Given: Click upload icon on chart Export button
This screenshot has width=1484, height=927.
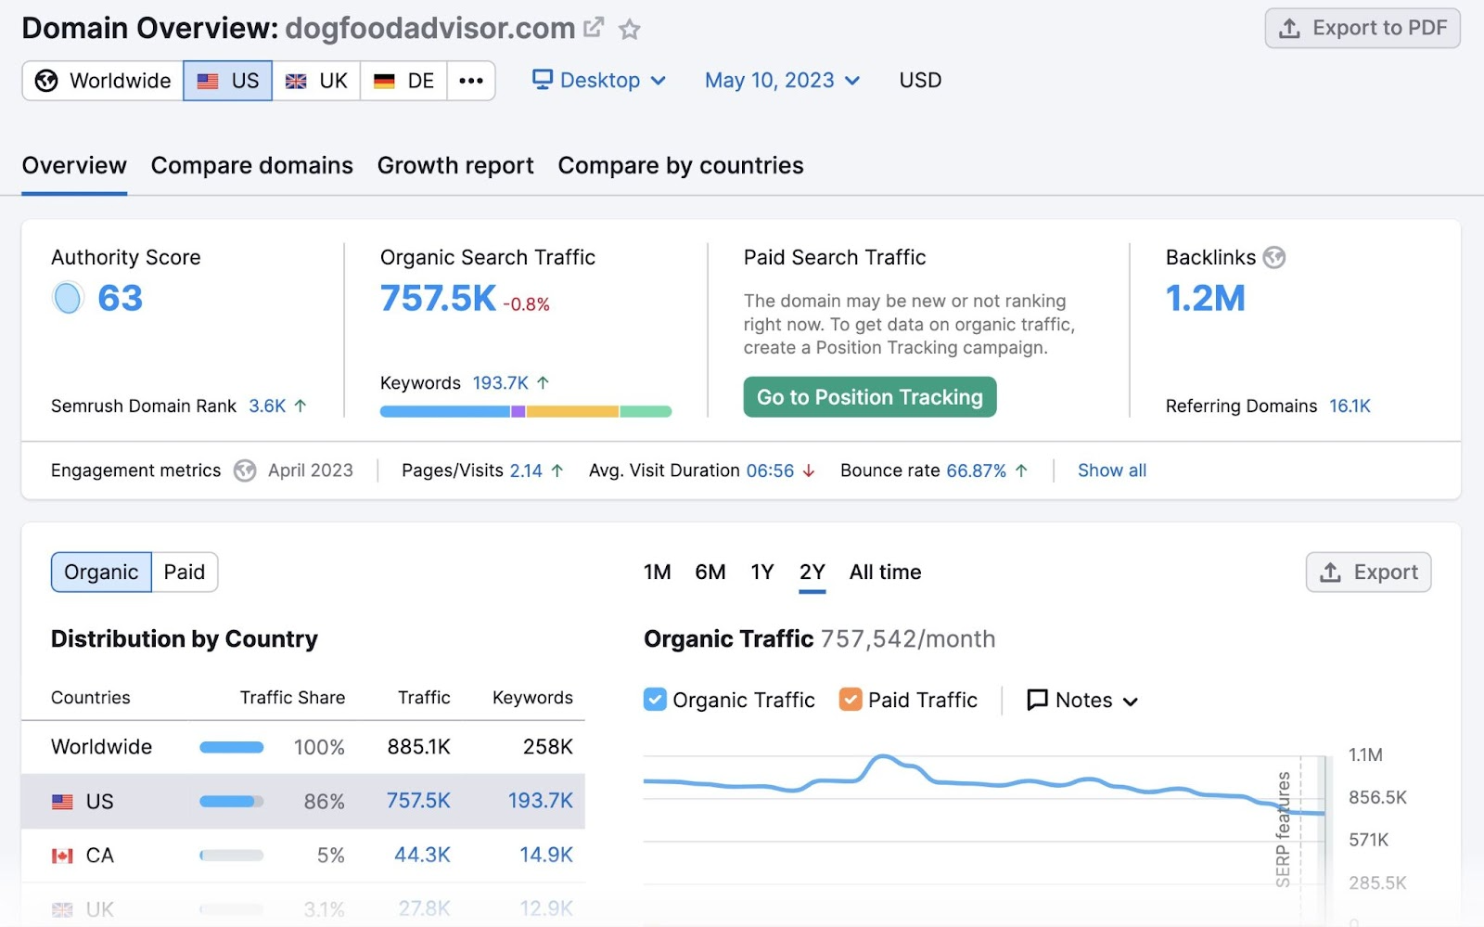Looking at the screenshot, I should point(1330,573).
